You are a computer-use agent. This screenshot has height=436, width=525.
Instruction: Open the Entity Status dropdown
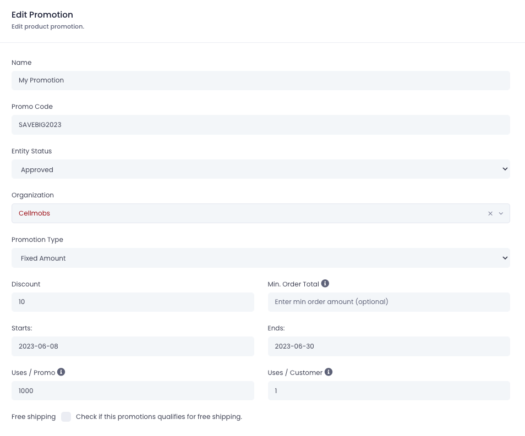260,169
